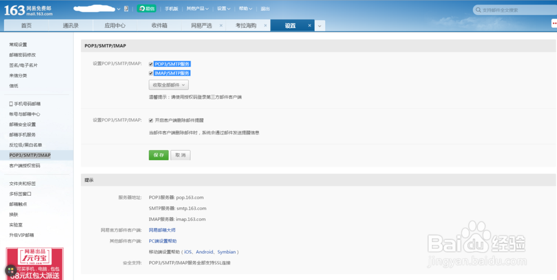The height and width of the screenshot is (280, 557).
Task: Click the IMAP服务器: imap.163.com text
Action: tap(177, 219)
